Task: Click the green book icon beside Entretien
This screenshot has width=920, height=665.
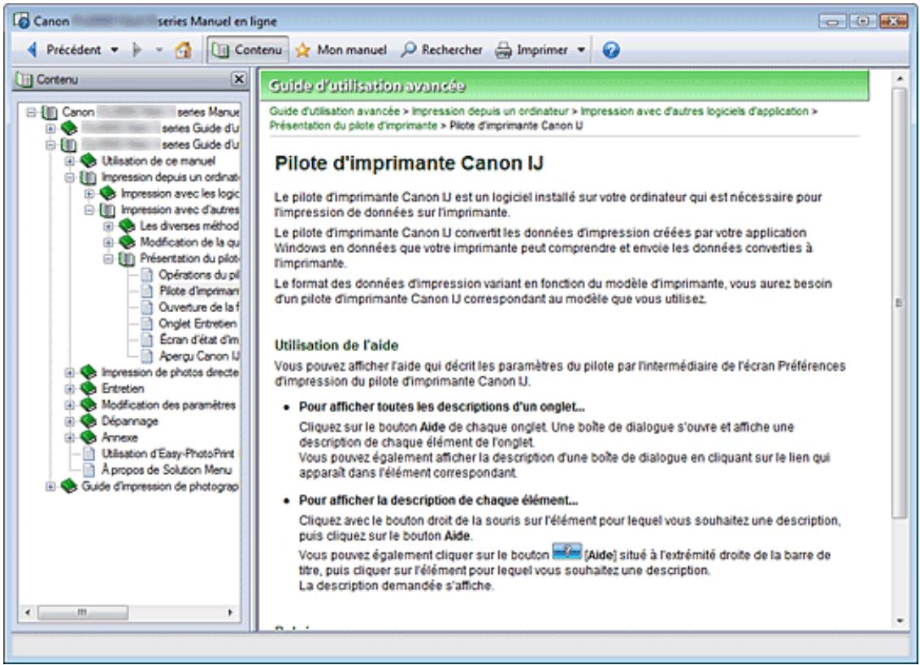Action: click(x=88, y=388)
